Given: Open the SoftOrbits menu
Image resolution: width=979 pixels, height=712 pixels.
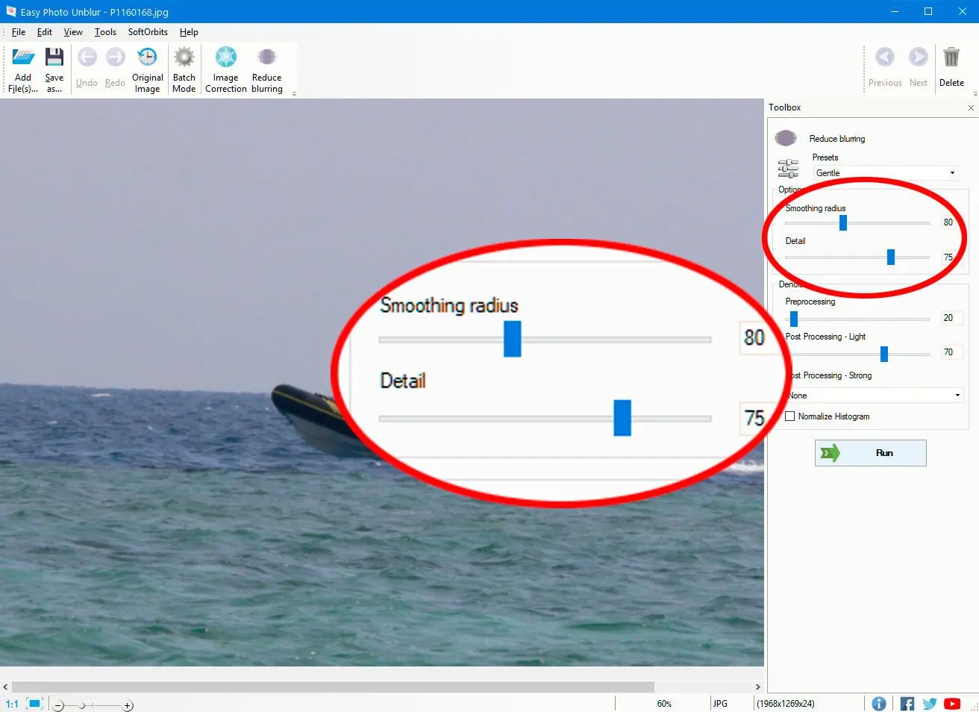Looking at the screenshot, I should 148,32.
